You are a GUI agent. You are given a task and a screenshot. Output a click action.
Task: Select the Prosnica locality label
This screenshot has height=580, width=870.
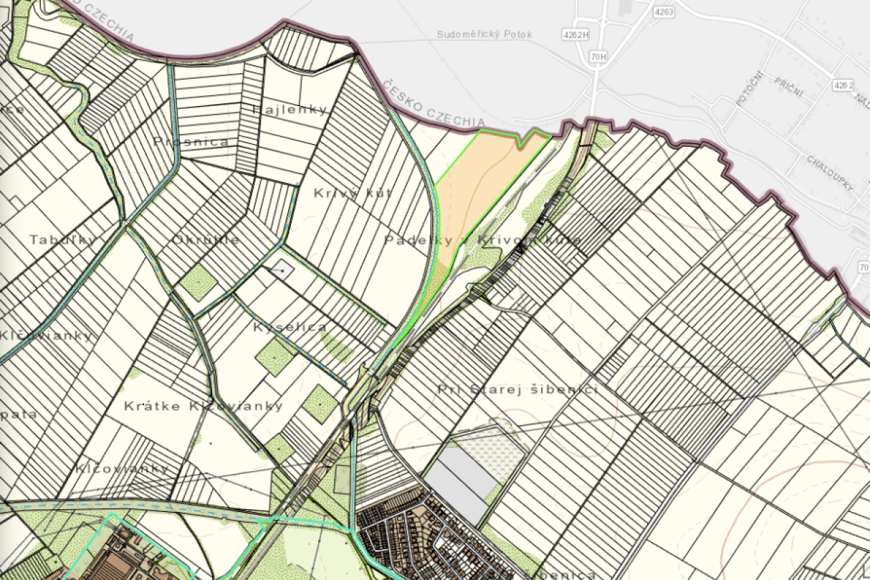pos(191,141)
